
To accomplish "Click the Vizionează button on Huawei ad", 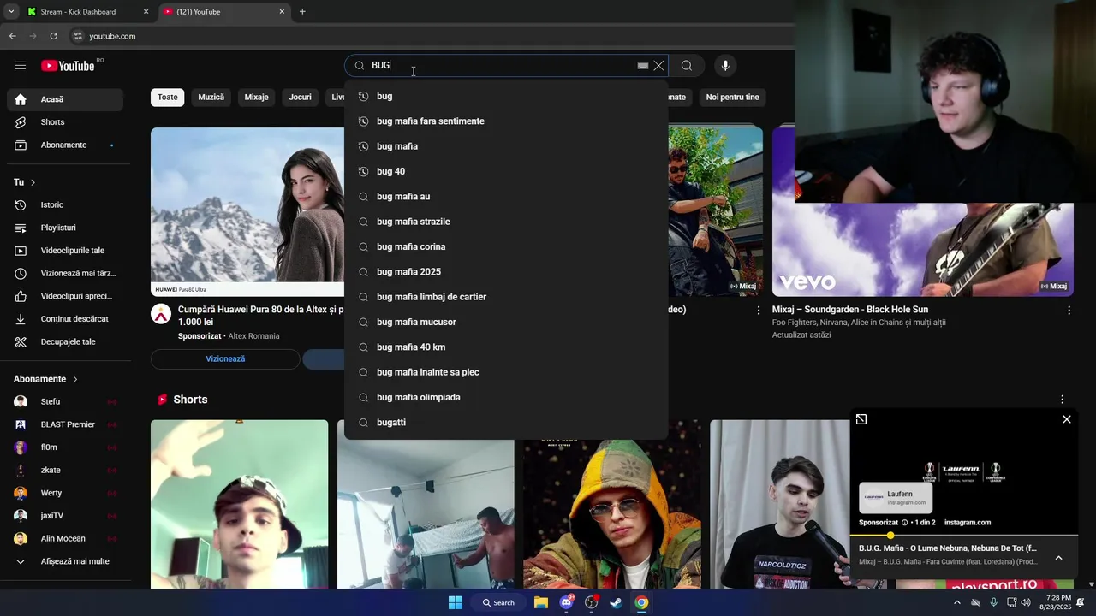I will coord(225,359).
